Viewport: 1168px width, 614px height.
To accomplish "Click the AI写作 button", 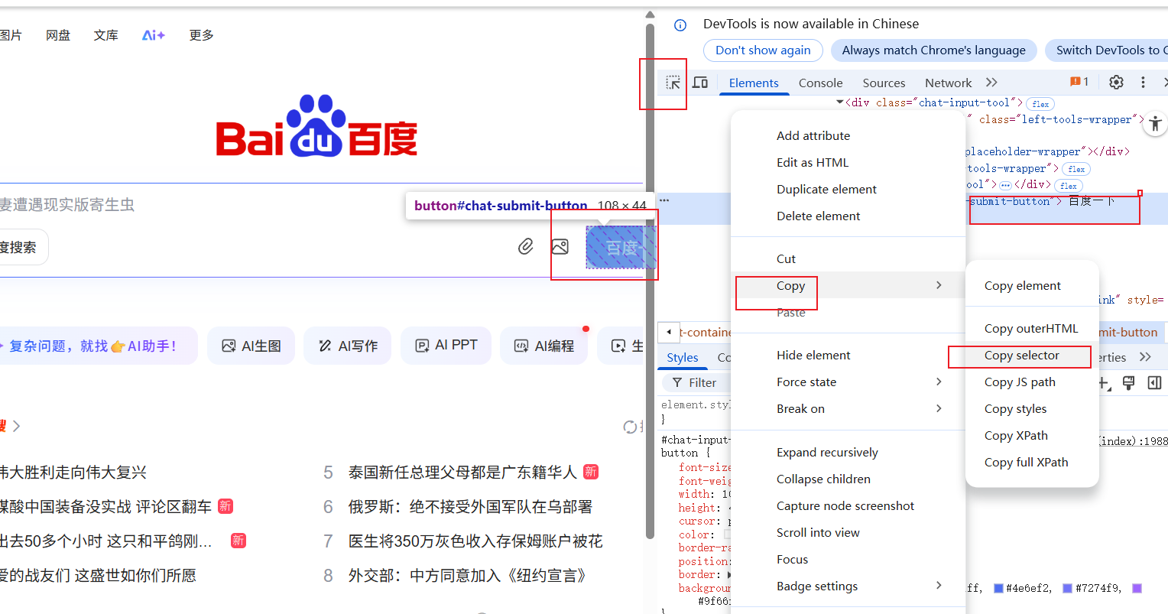I will 348,346.
